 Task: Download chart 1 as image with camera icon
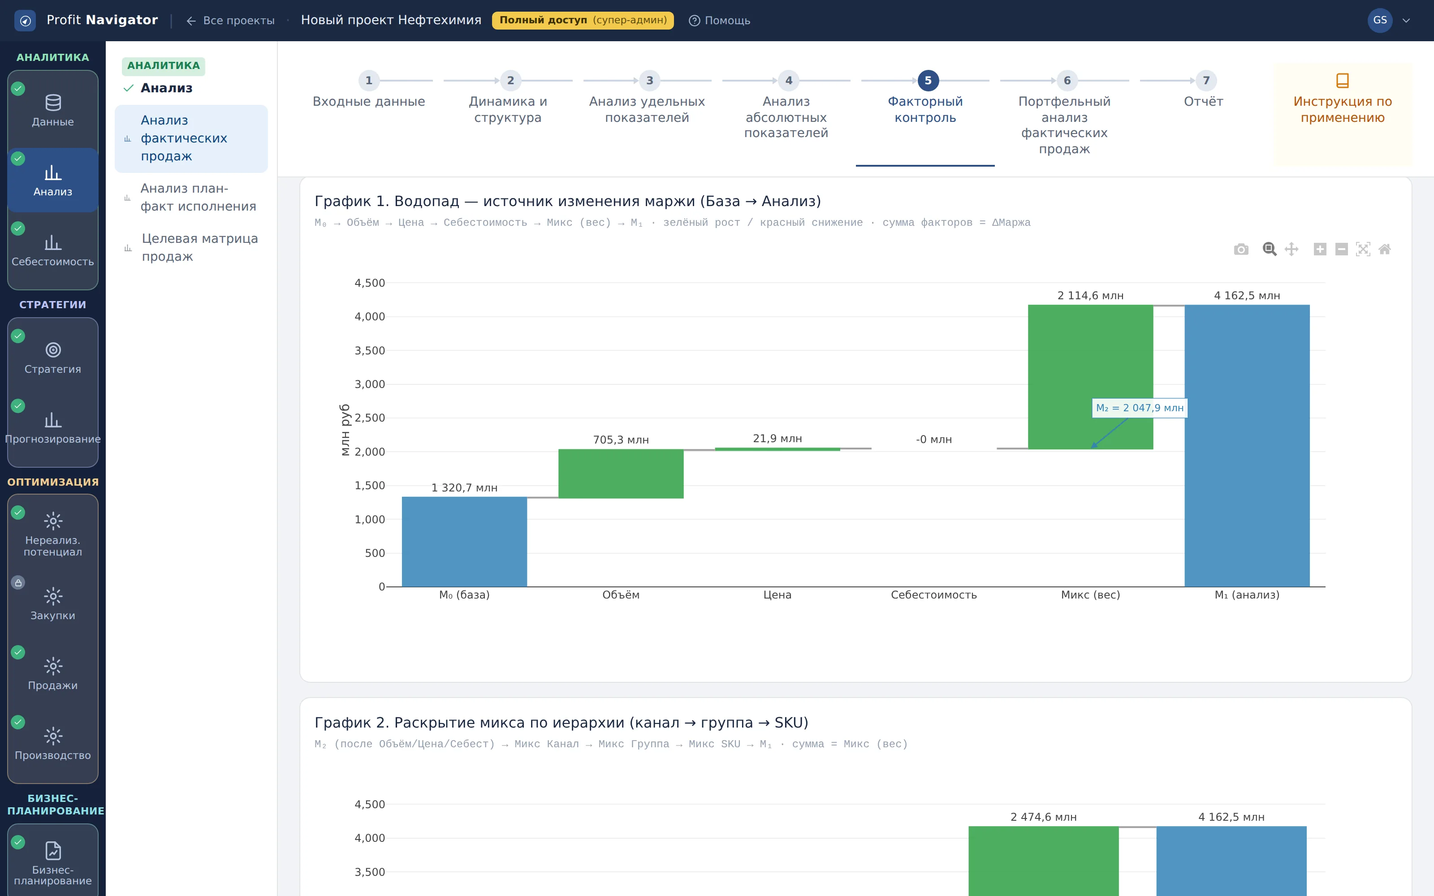click(x=1241, y=250)
